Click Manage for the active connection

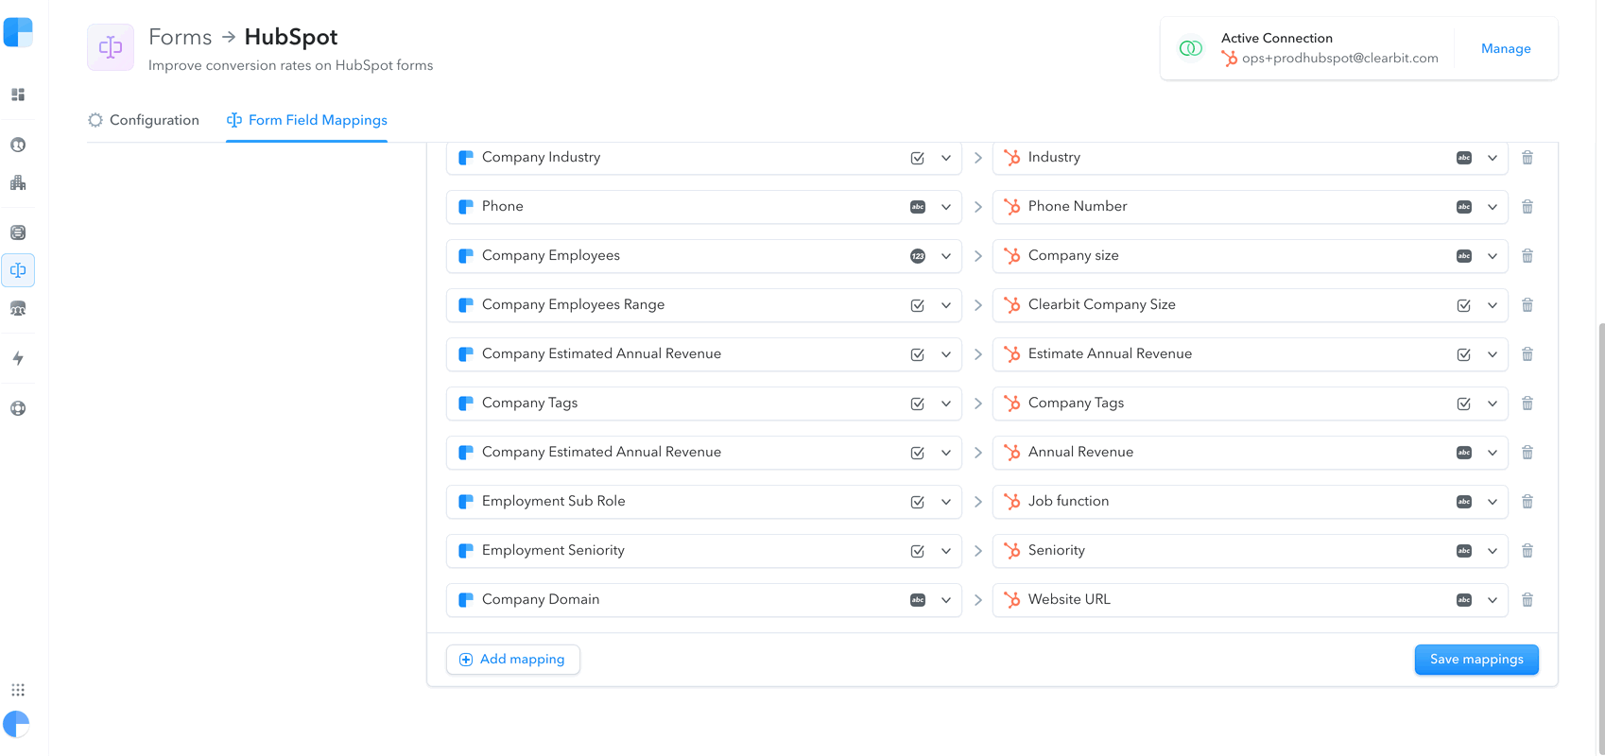[1506, 48]
